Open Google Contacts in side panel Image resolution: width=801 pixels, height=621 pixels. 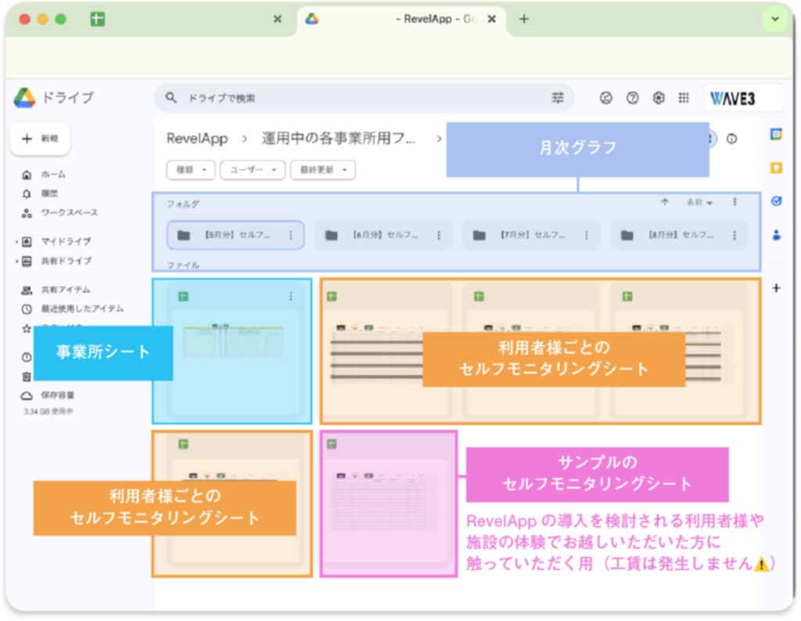[x=776, y=234]
